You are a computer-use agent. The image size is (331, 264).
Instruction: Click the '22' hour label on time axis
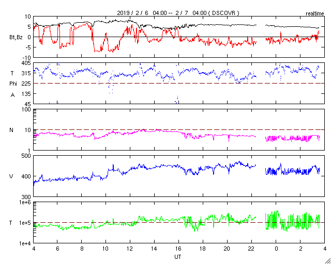[252, 249]
